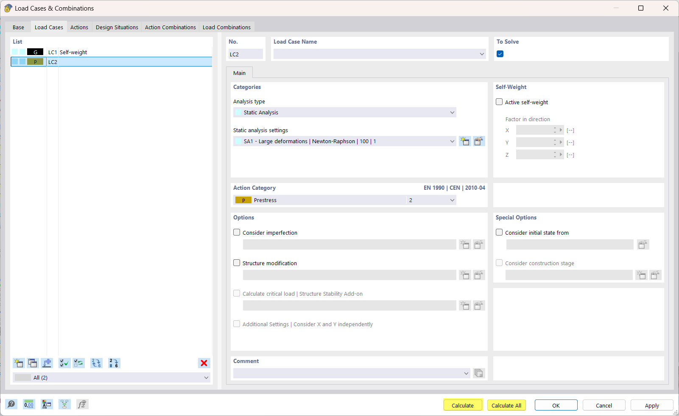679x416 pixels.
Task: Invert the load case selection
Action: click(78, 363)
